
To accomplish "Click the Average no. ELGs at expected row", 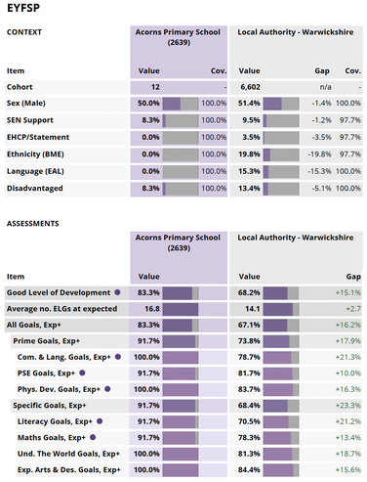I will click(x=183, y=309).
